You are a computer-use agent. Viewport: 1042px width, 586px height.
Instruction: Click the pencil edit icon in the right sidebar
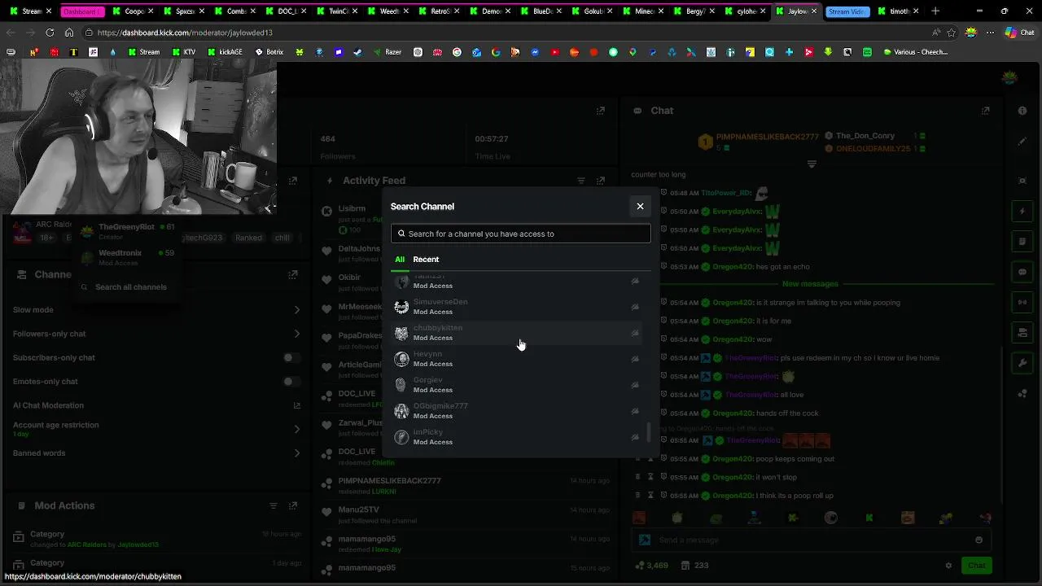[x=1022, y=142]
